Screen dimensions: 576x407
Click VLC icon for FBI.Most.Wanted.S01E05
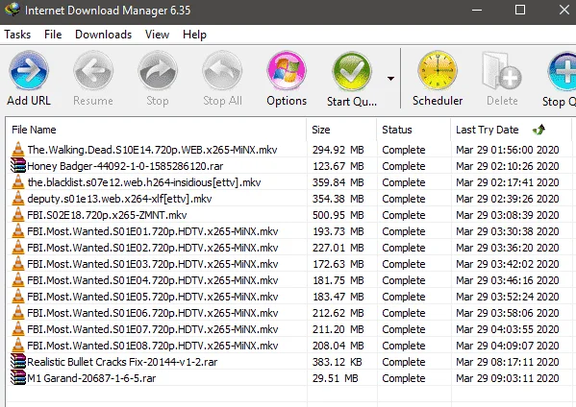click(18, 297)
